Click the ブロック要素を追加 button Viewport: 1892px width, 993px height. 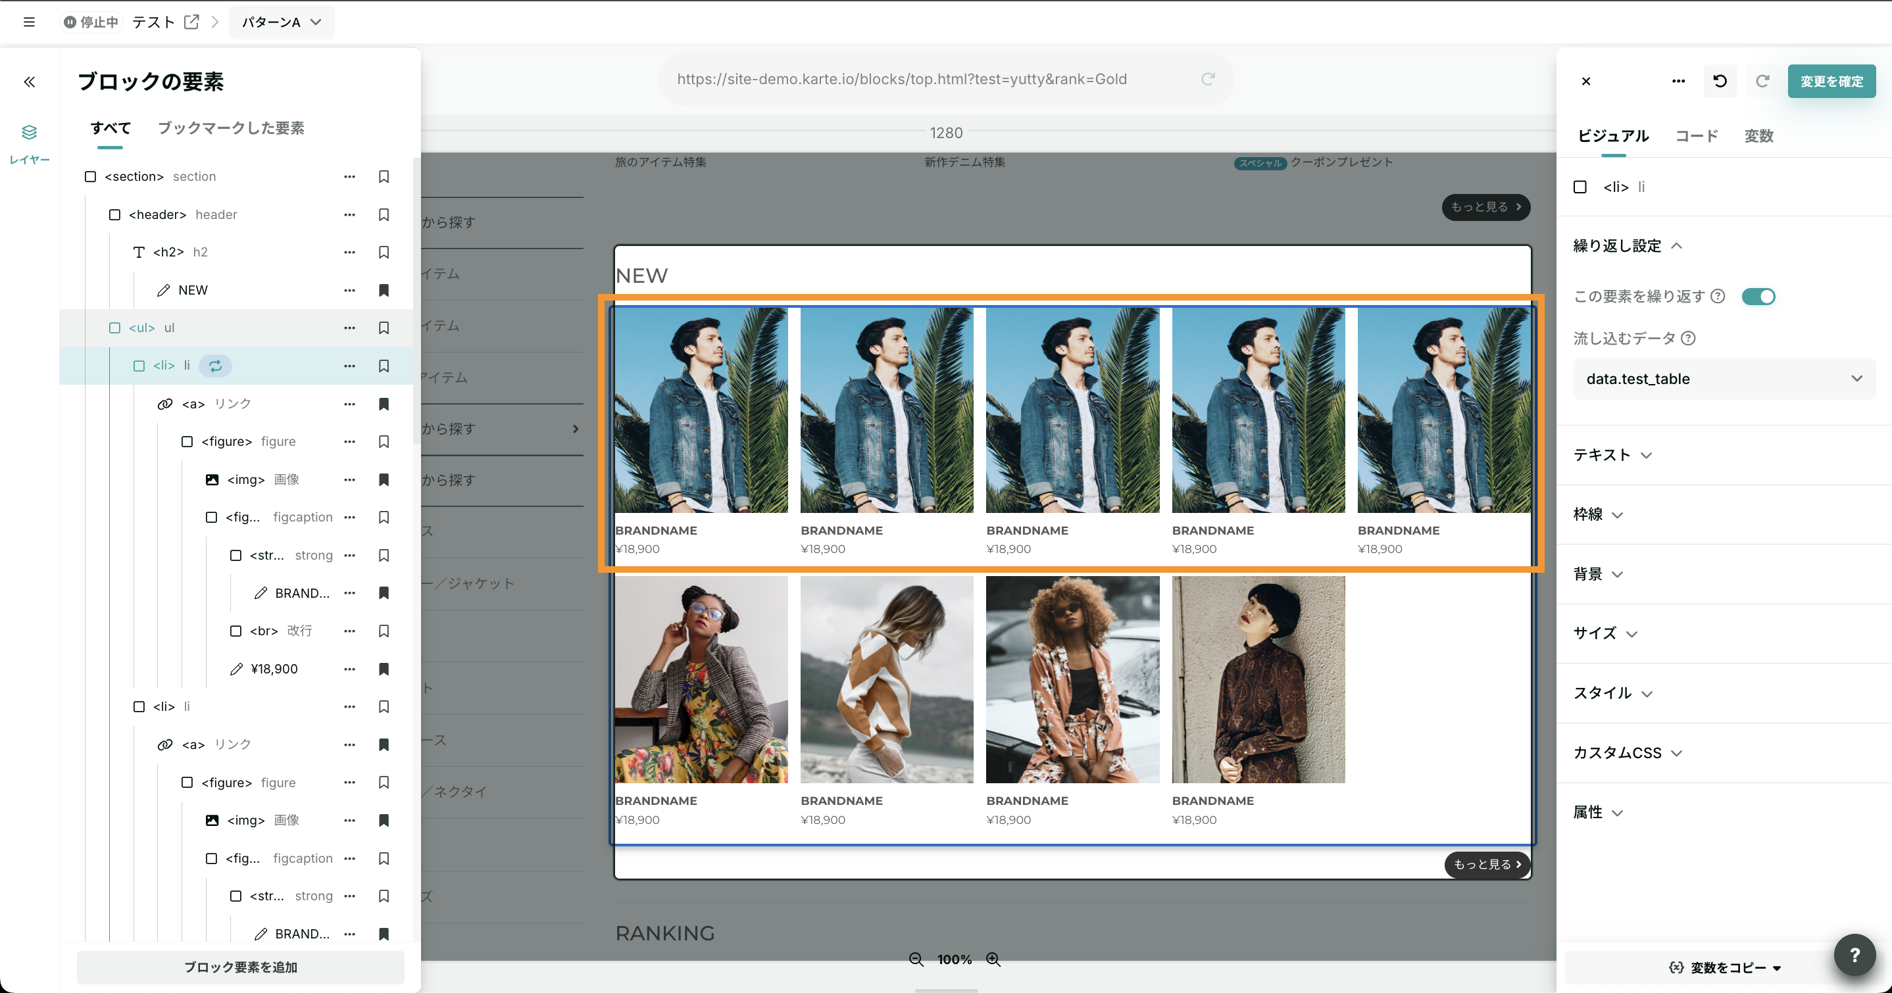pos(240,967)
